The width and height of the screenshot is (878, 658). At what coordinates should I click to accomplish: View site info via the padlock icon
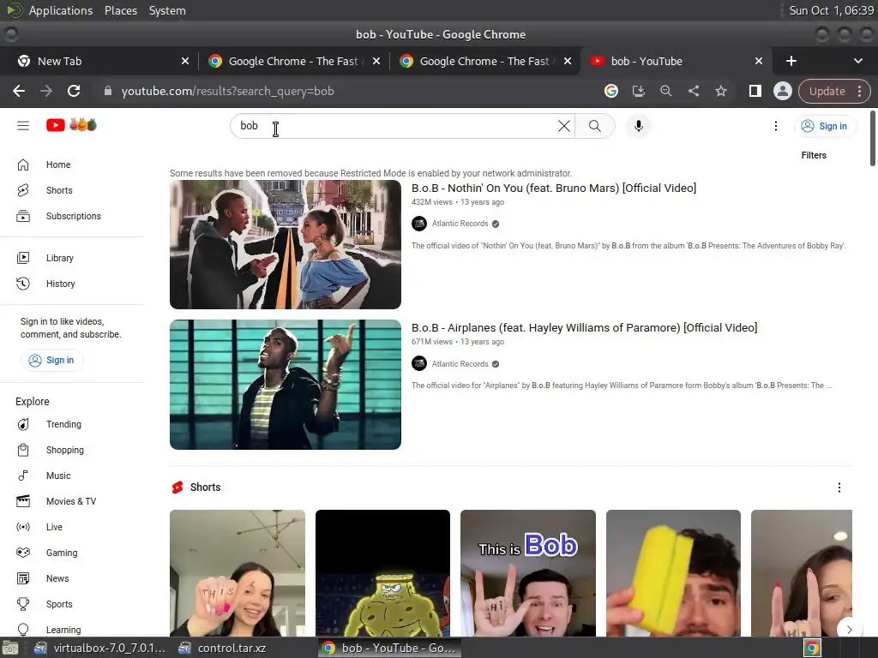[x=108, y=91]
